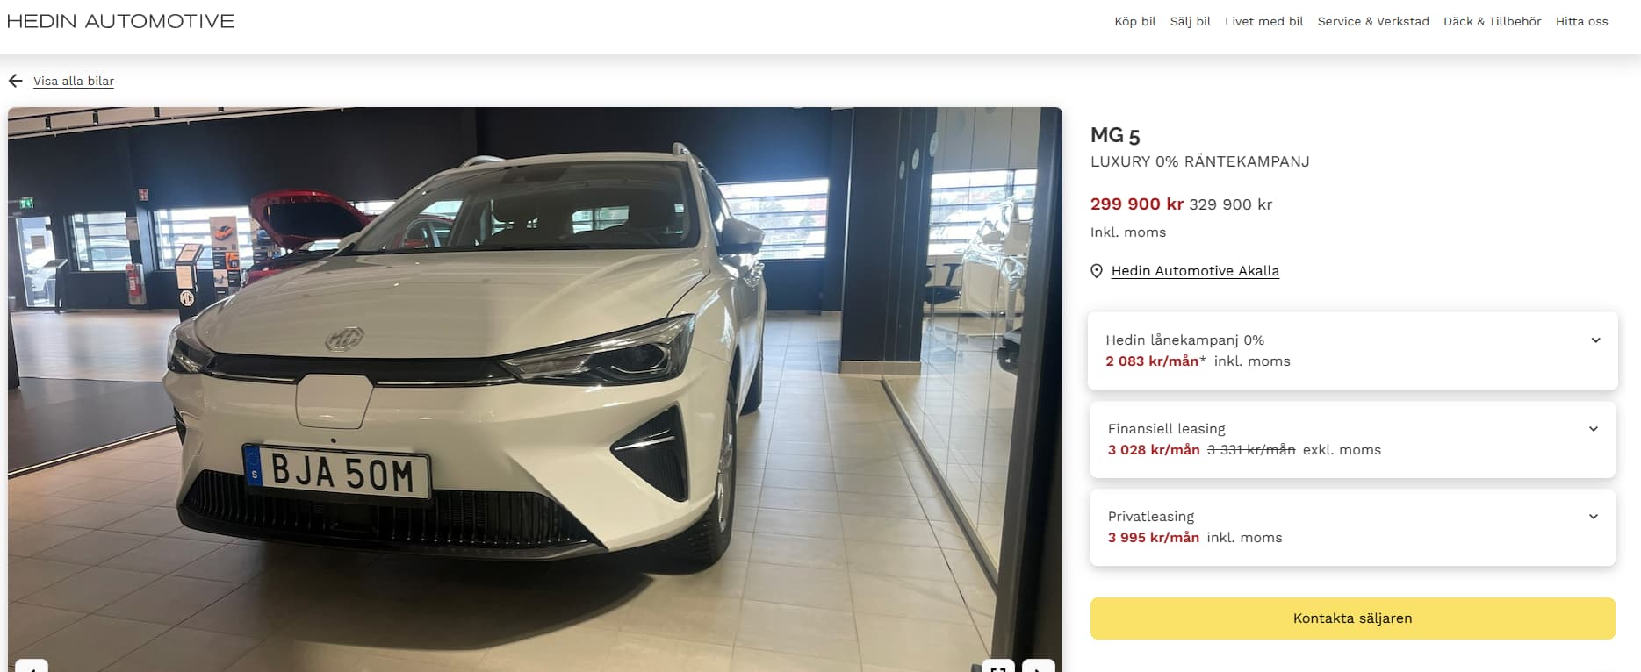The image size is (1641, 672).
Task: Click the back arrow beside Visa alla bilar
Action: 16,81
